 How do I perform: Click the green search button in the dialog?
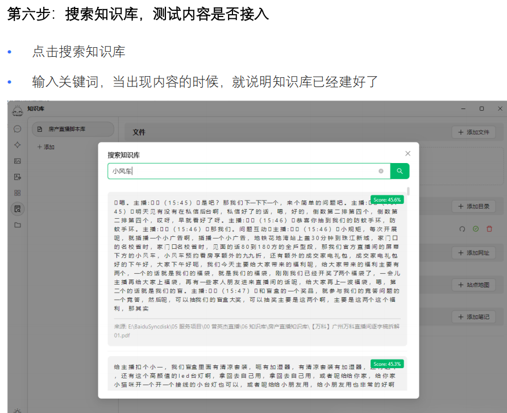[x=400, y=171]
